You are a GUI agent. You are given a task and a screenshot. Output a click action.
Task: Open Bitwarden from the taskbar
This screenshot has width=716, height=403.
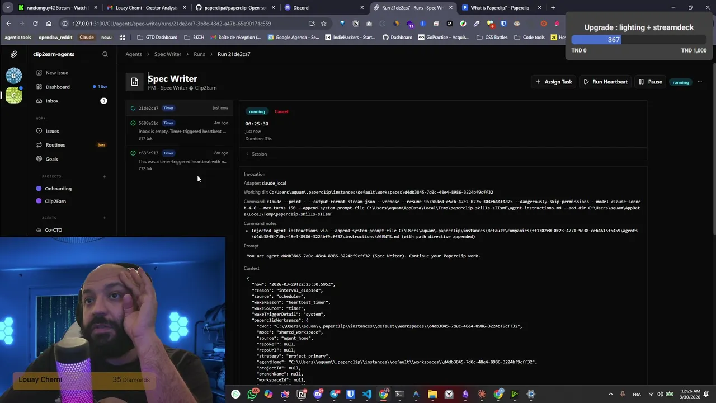[350, 394]
